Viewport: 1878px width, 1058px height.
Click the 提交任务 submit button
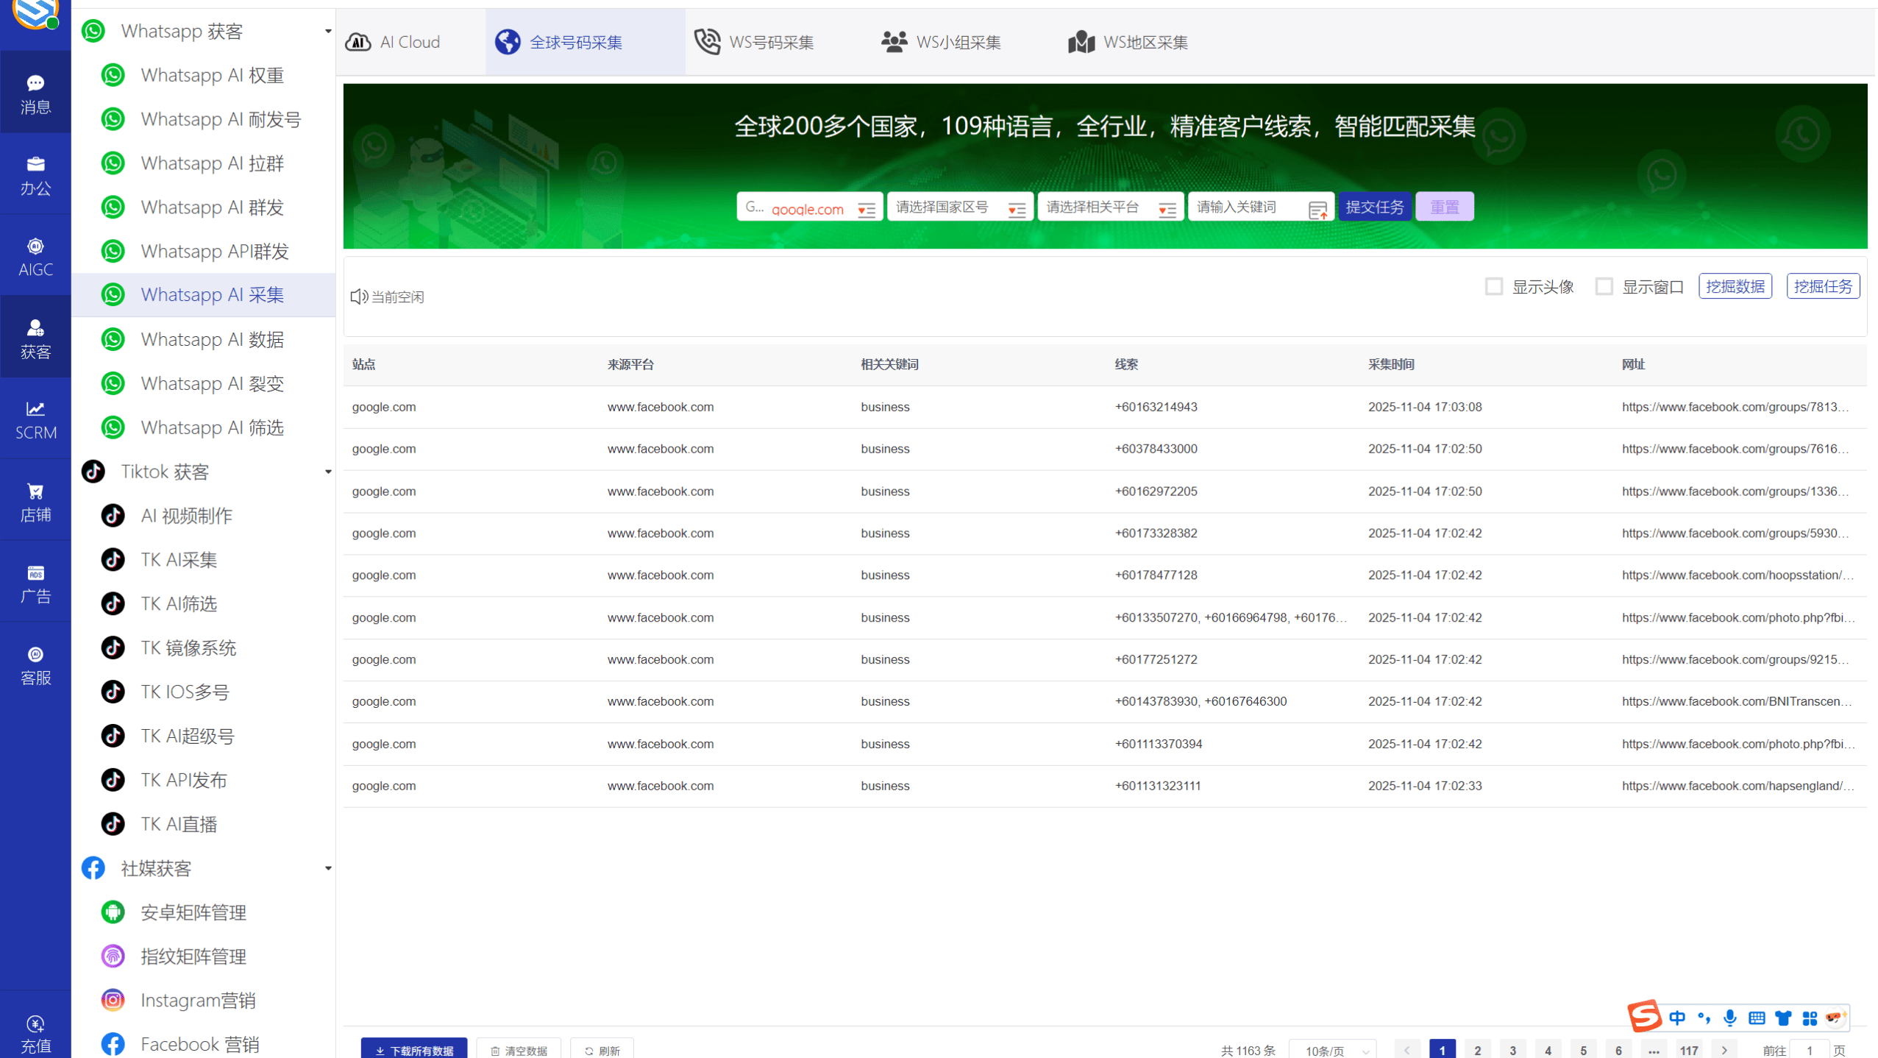[1374, 206]
